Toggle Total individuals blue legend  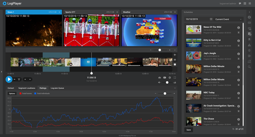tap(42, 93)
